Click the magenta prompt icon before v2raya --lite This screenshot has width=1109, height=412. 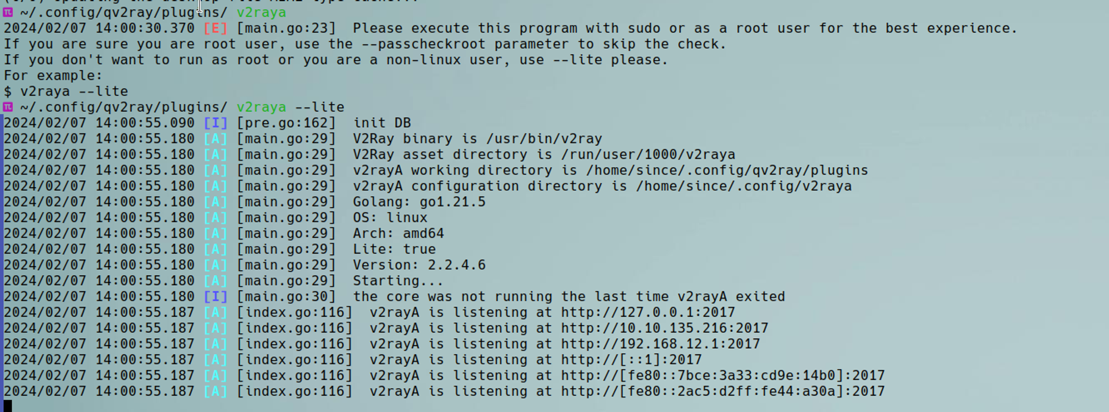[8, 107]
